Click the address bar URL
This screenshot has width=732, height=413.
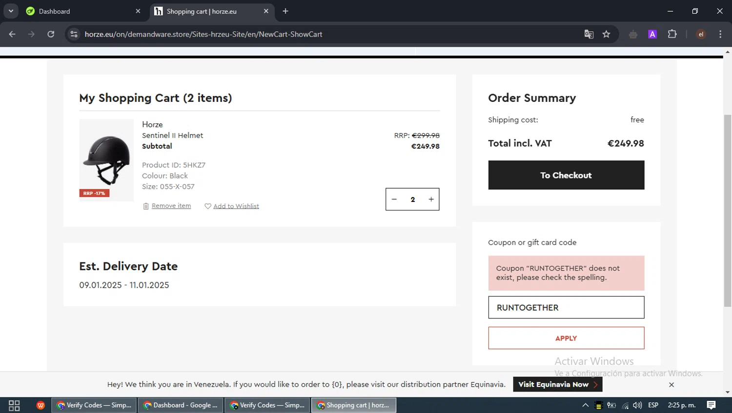(203, 34)
